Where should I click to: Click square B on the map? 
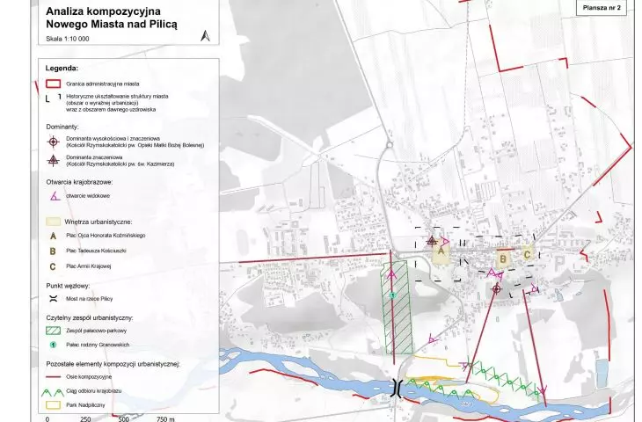click(503, 259)
